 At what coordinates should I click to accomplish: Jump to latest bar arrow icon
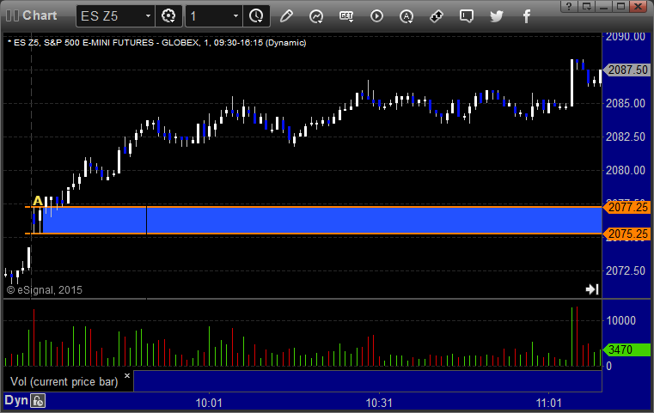pos(592,289)
